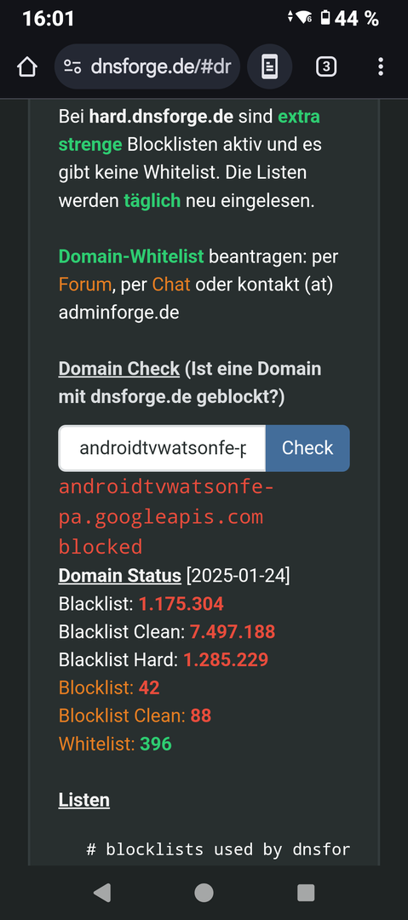Image resolution: width=408 pixels, height=920 pixels.
Task: Open the tab switcher showing 3 tabs
Action: pyautogui.click(x=326, y=67)
